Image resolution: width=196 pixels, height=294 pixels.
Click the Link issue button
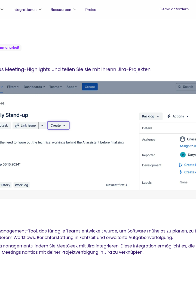tap(25, 125)
